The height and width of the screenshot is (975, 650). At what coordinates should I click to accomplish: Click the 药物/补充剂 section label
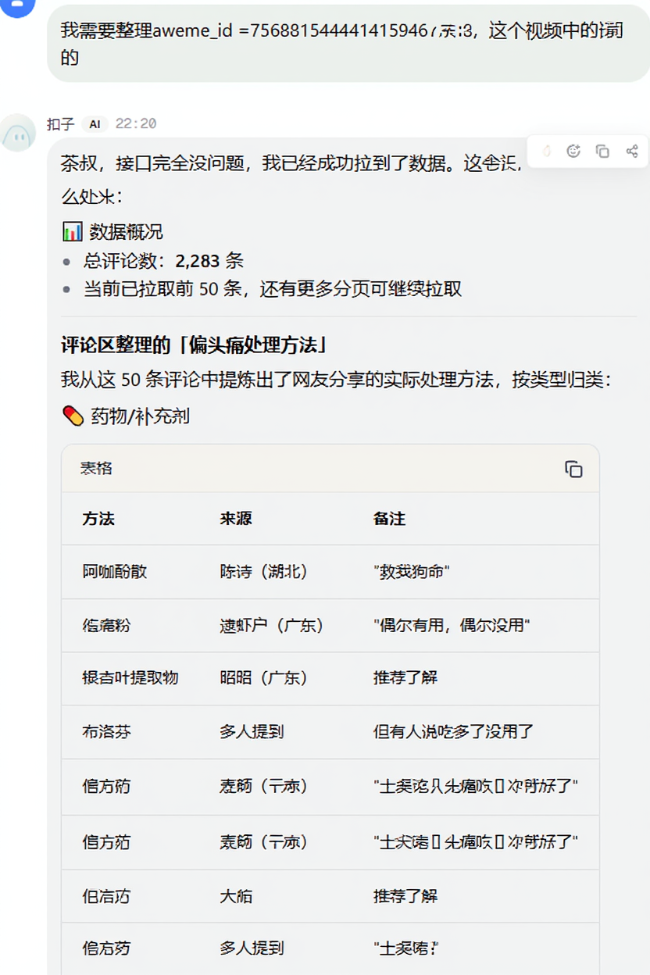[x=140, y=416]
